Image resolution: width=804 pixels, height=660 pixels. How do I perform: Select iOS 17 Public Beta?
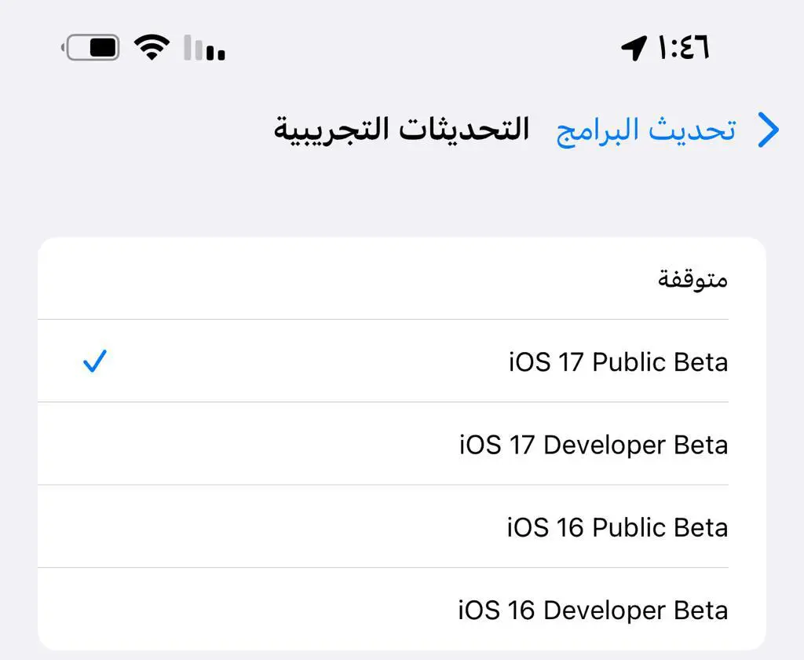point(402,361)
